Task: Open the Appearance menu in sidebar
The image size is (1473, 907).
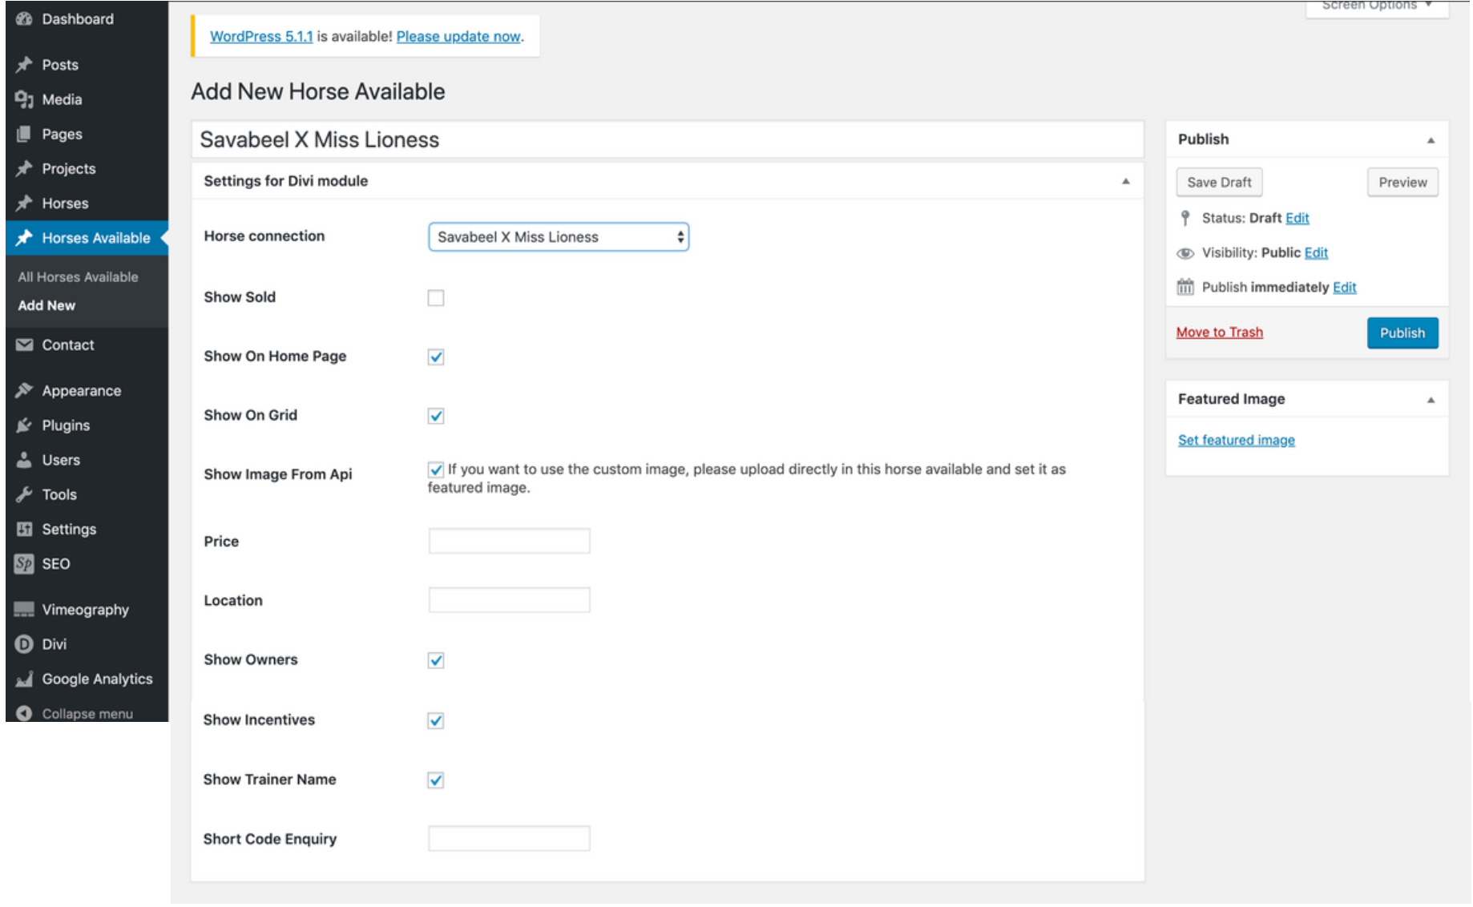Action: coord(81,391)
